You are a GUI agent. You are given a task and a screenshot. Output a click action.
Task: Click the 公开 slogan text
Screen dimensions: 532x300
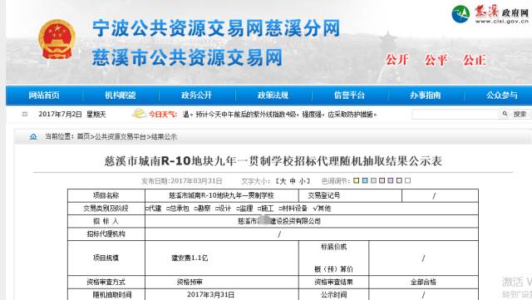coord(397,60)
